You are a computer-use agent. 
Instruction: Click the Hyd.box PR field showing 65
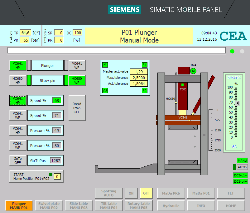pos(24,40)
